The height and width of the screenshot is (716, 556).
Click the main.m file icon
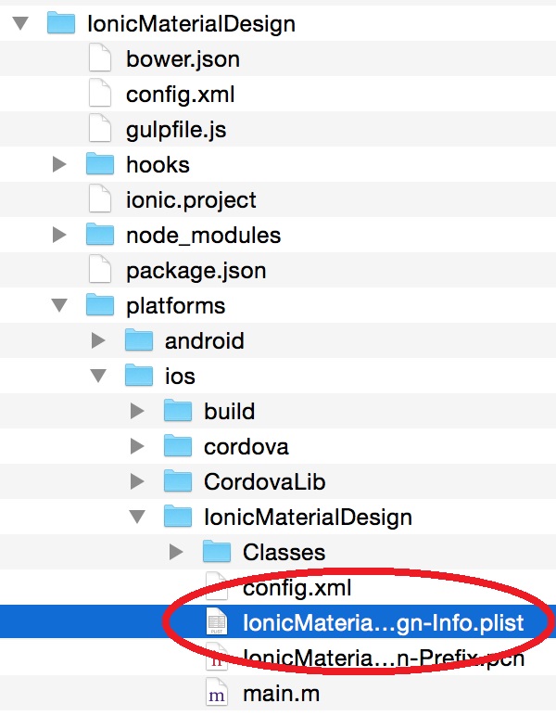(x=216, y=693)
